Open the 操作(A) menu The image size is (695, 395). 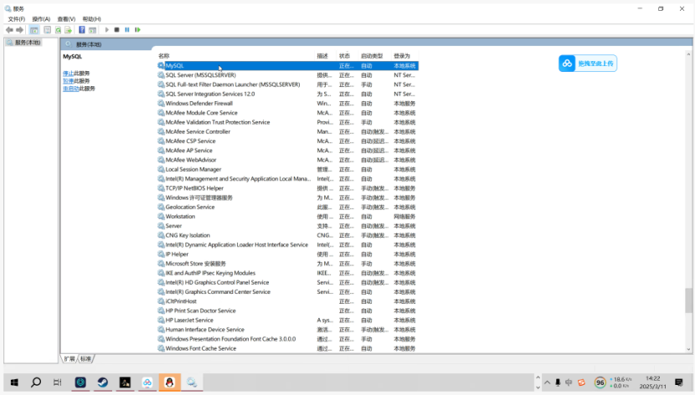(x=41, y=19)
